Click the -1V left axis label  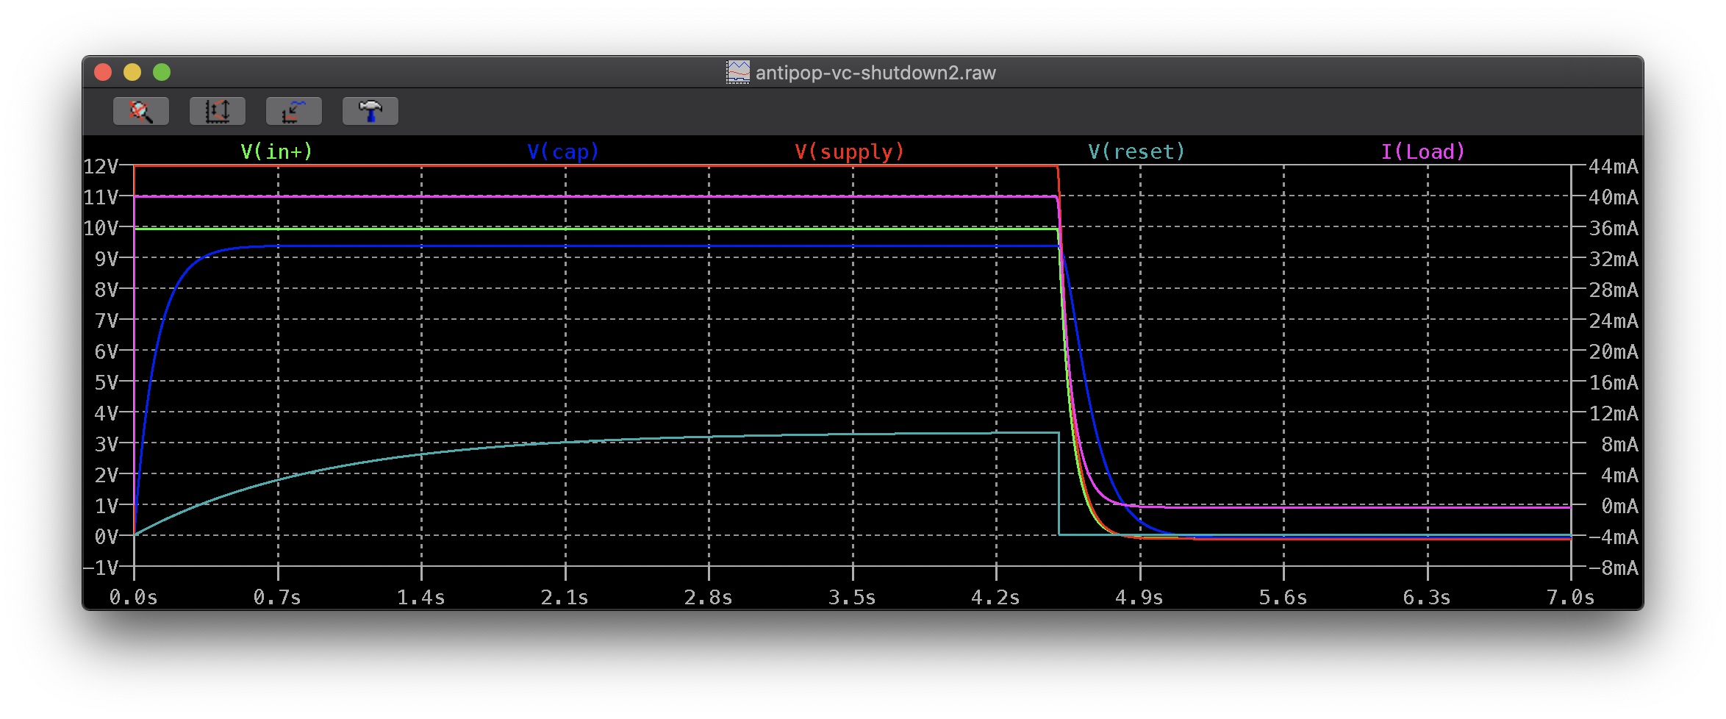[101, 568]
